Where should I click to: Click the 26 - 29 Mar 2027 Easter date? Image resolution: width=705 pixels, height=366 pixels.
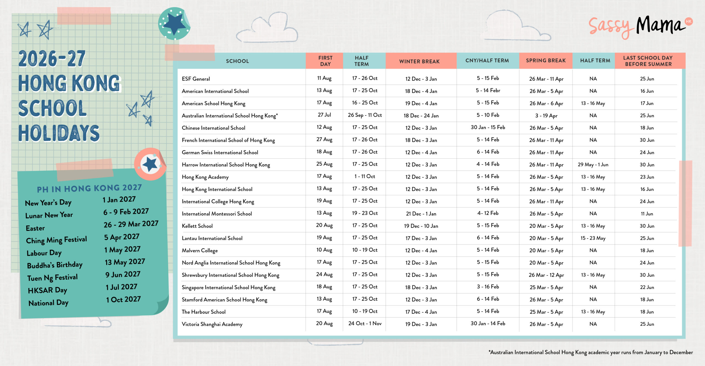tap(131, 224)
